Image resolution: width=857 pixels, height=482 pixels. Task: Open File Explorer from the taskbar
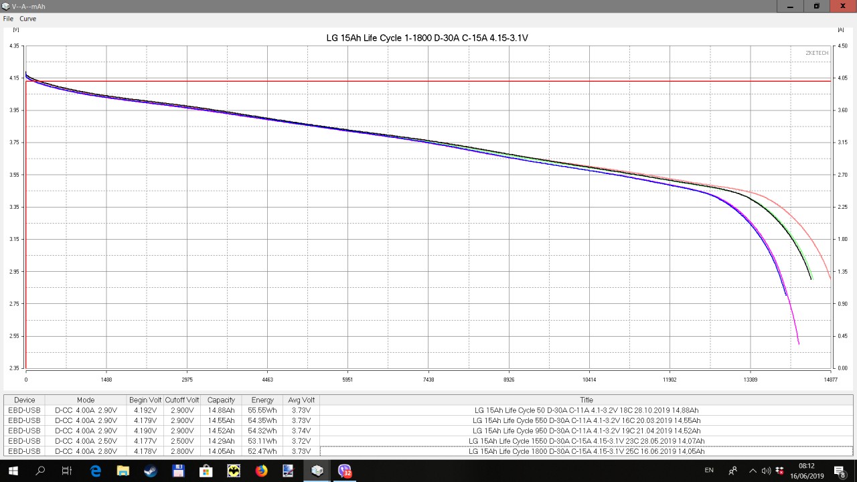point(123,471)
